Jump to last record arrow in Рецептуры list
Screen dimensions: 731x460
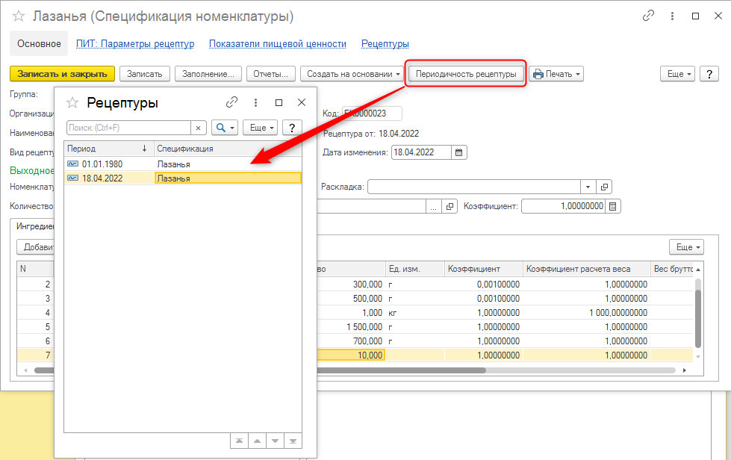click(293, 441)
